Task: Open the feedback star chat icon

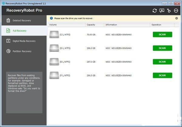Action: tap(162, 11)
